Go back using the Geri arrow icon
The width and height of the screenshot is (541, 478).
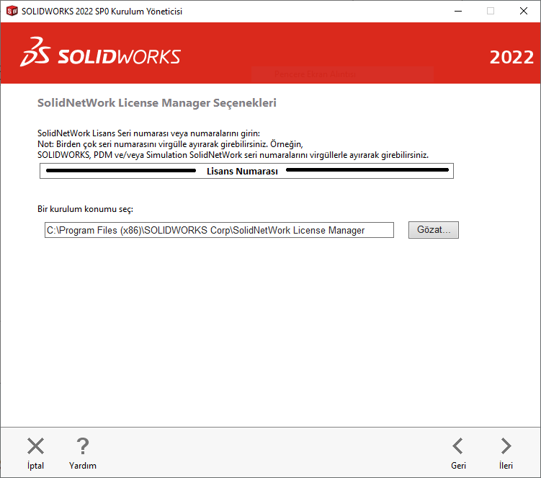[458, 446]
